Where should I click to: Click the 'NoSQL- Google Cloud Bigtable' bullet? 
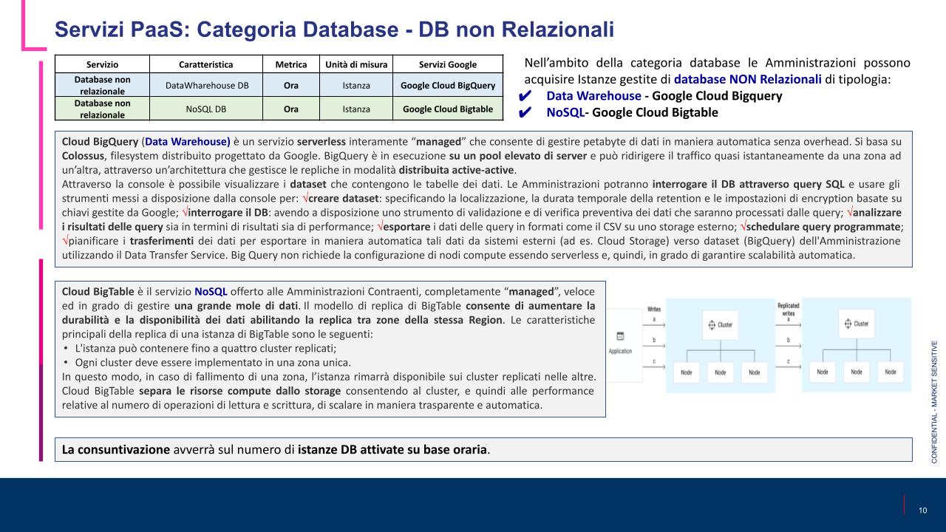(632, 113)
